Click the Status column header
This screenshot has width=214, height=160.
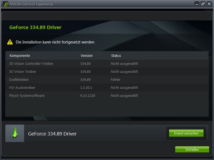click(116, 56)
